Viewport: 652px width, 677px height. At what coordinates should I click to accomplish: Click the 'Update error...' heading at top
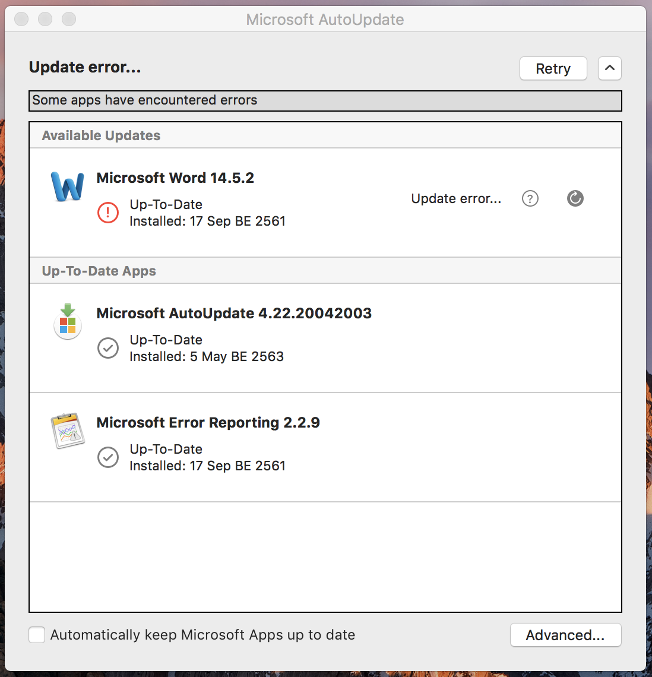pos(85,67)
